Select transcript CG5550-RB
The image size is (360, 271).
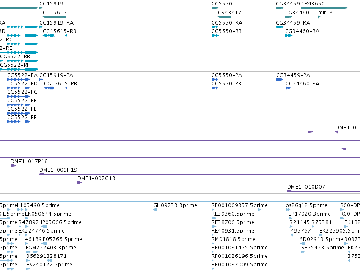[227, 31]
